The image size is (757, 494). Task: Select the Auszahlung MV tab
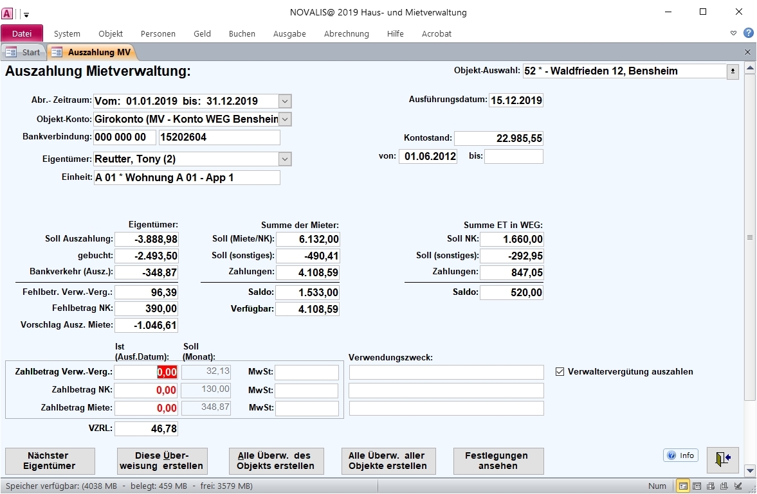(92, 52)
